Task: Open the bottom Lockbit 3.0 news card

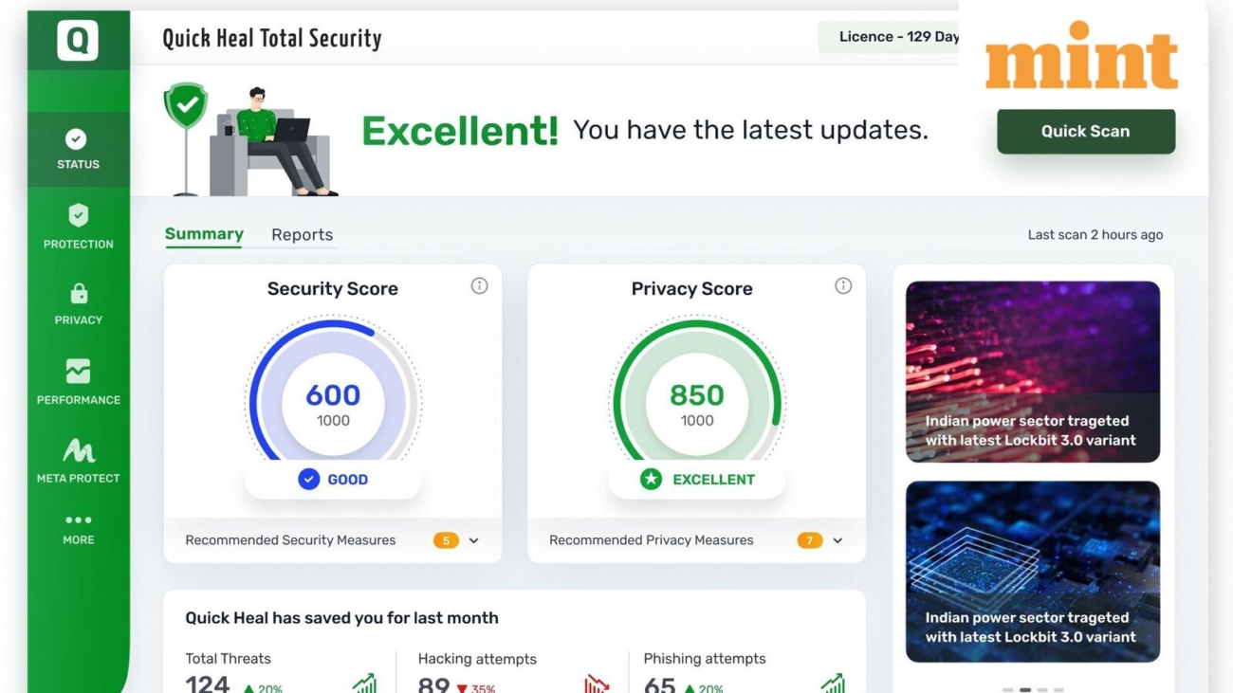Action: [x=1033, y=572]
